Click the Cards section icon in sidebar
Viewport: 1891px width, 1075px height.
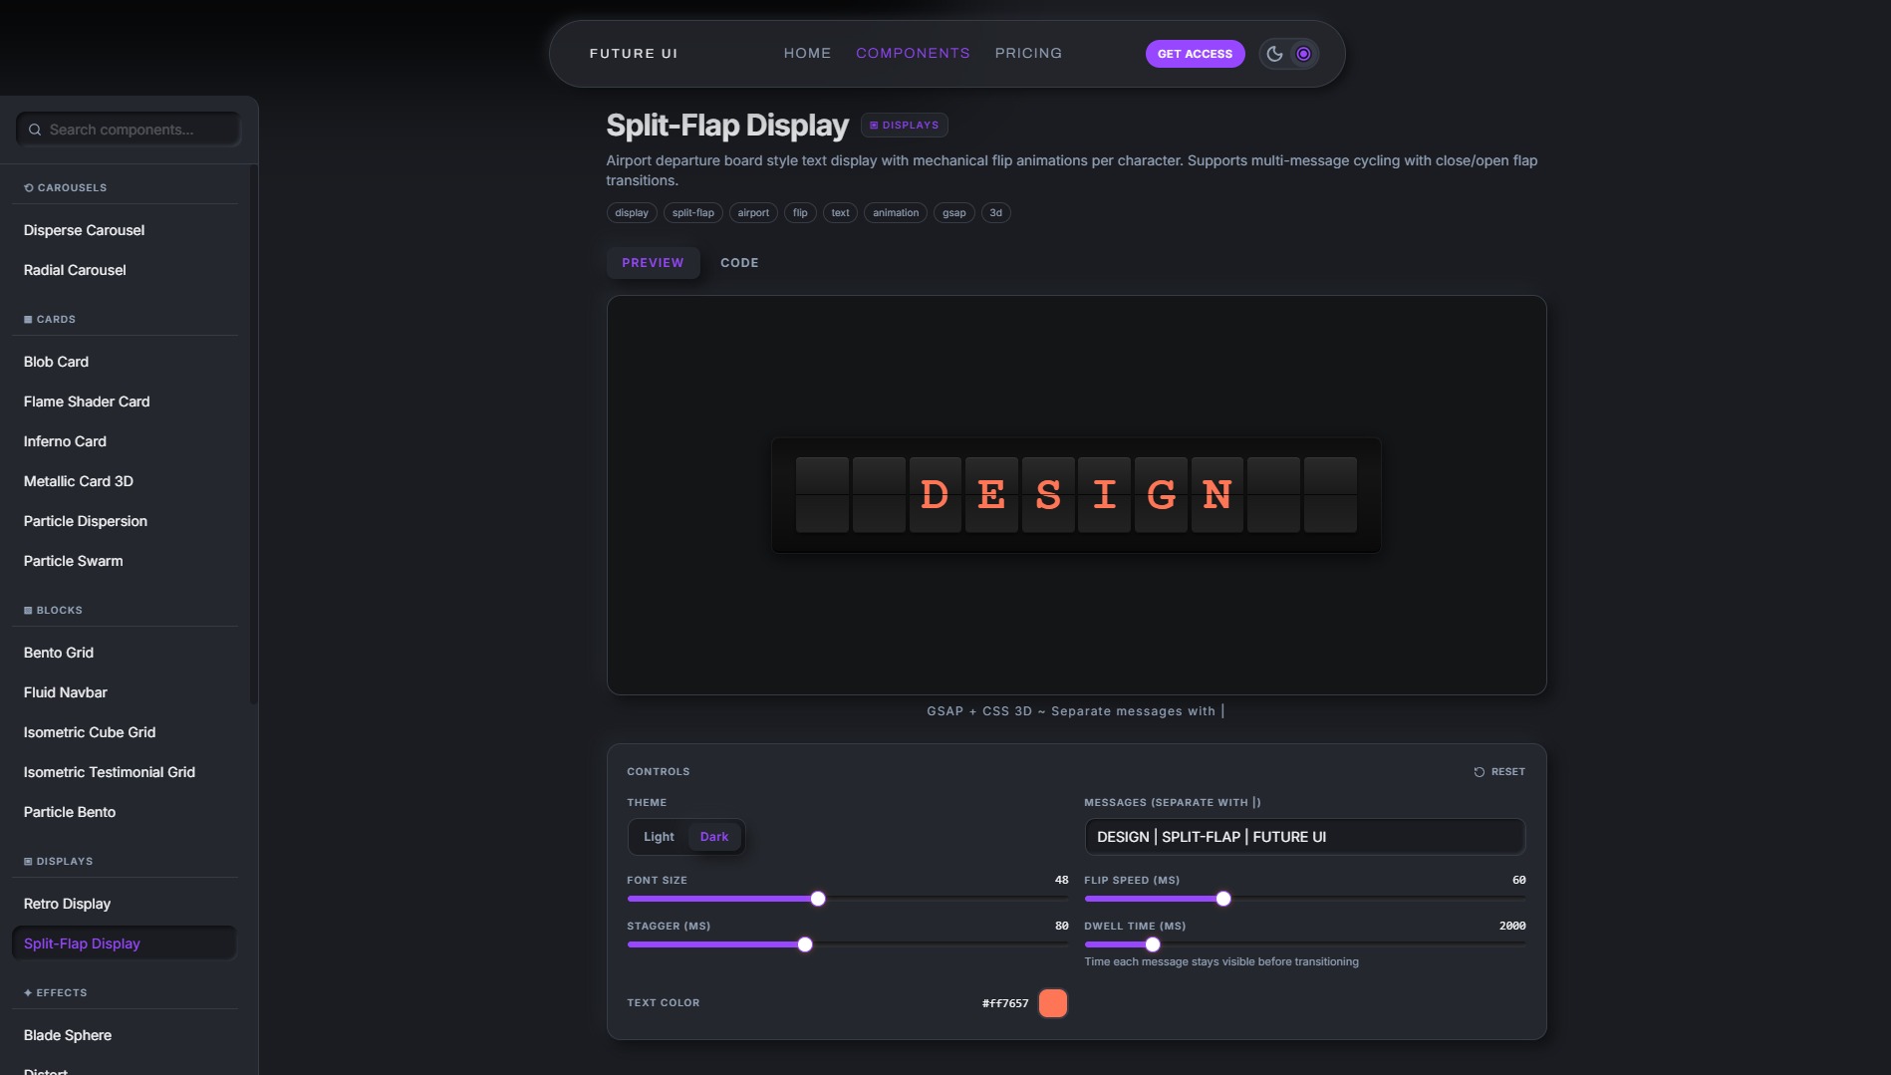click(x=27, y=319)
